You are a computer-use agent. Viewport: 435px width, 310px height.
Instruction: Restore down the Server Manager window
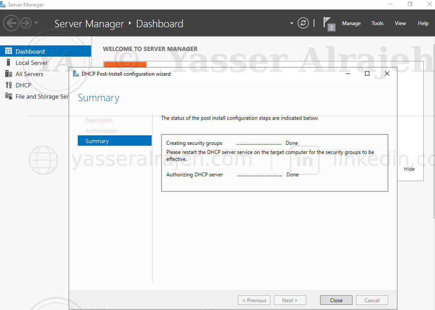[410, 4]
